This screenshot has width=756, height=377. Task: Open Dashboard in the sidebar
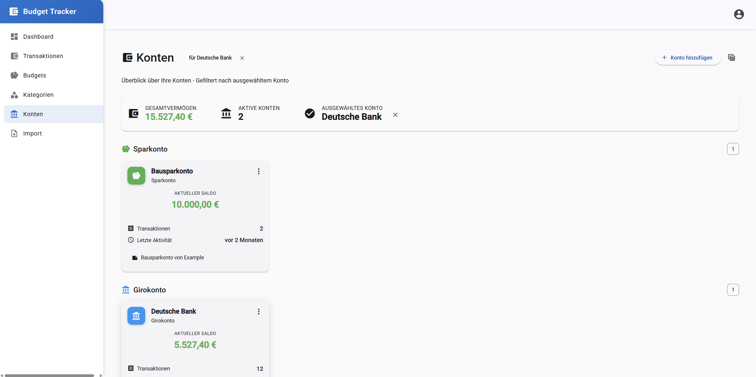click(54, 37)
